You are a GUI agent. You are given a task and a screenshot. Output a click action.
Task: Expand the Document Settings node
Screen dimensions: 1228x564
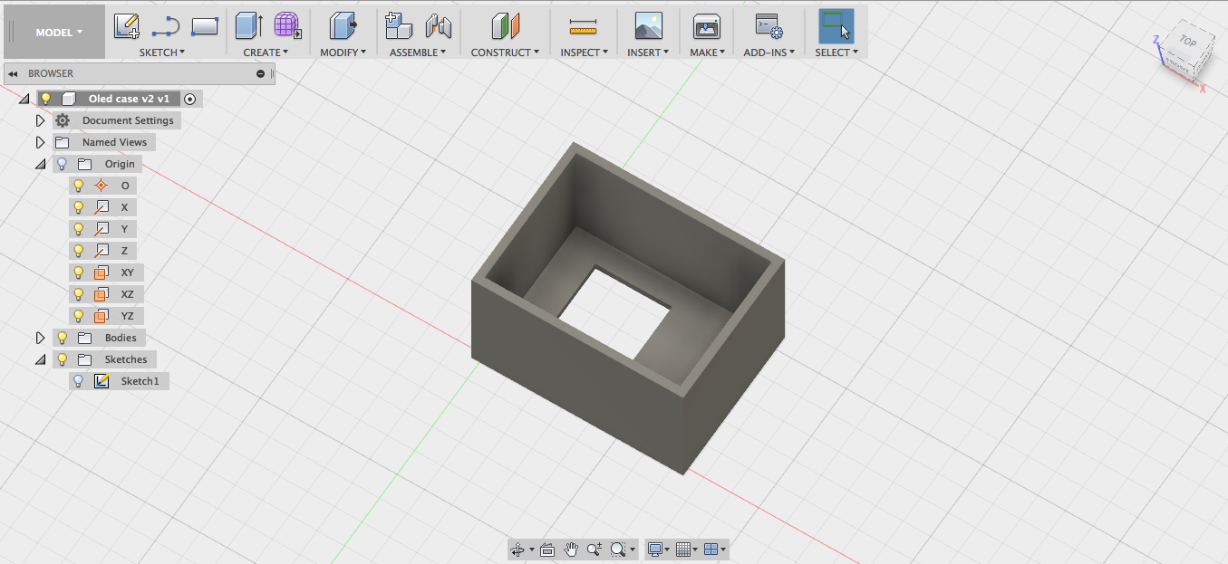(40, 120)
